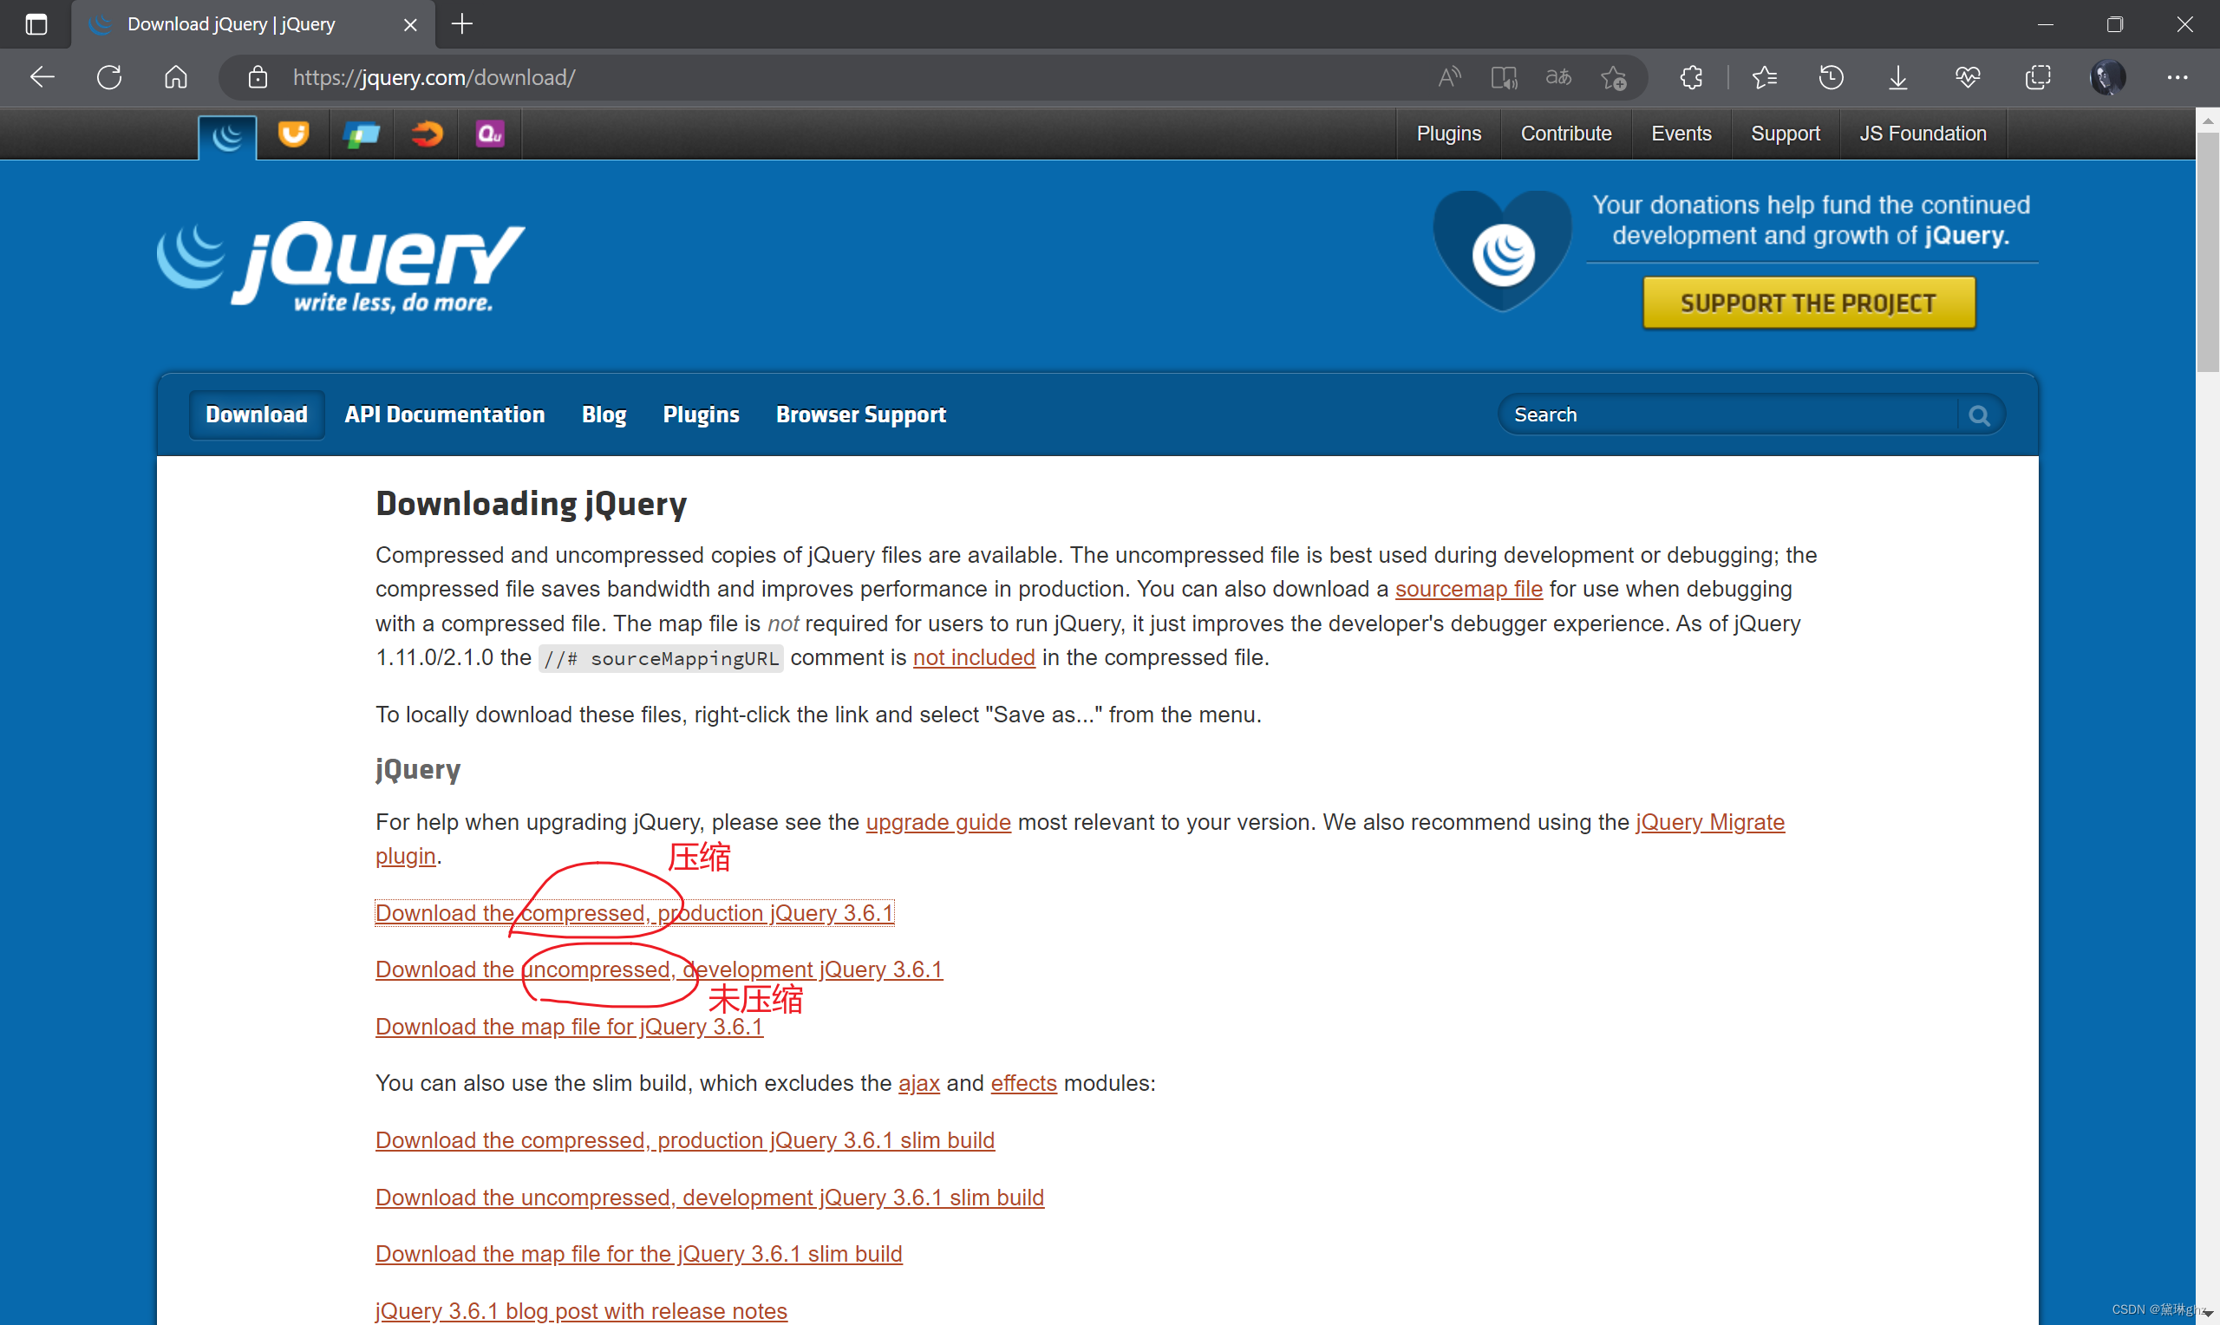Open the tab actions menu icon
This screenshot has height=1325, width=2220.
point(36,24)
